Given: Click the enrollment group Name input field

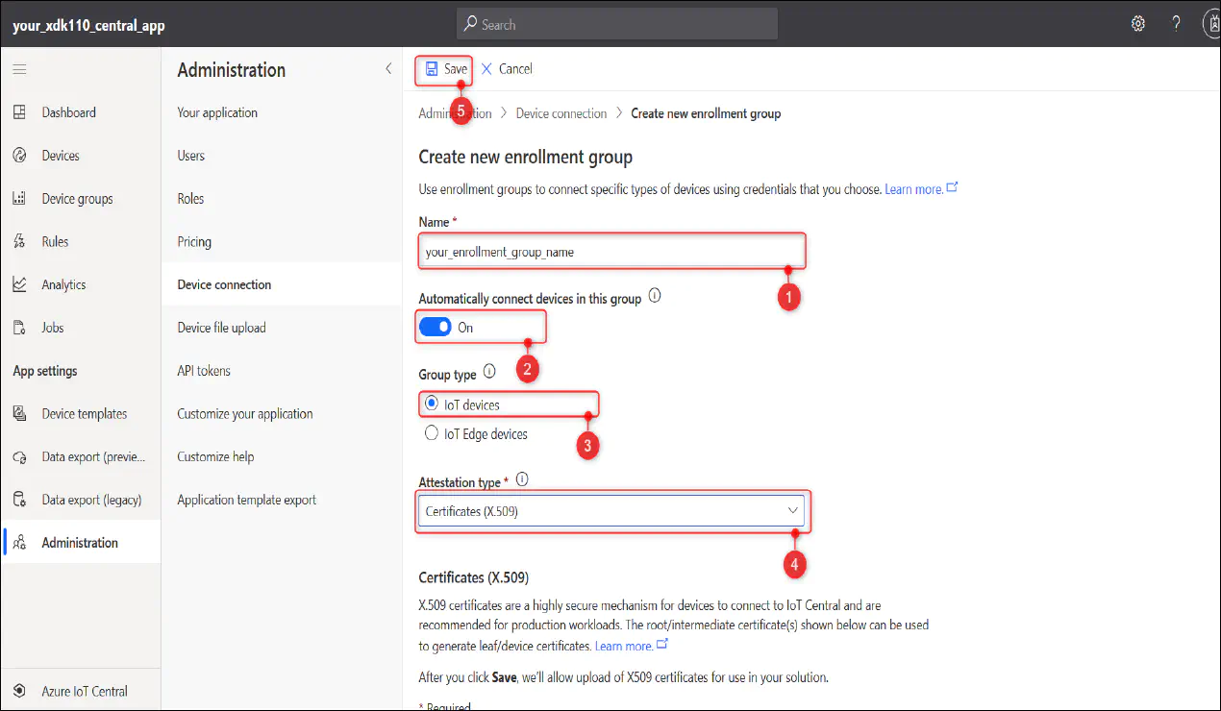Looking at the screenshot, I should tap(611, 252).
